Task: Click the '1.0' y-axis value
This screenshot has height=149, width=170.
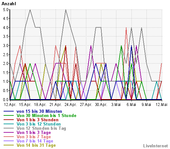Action: (6, 82)
